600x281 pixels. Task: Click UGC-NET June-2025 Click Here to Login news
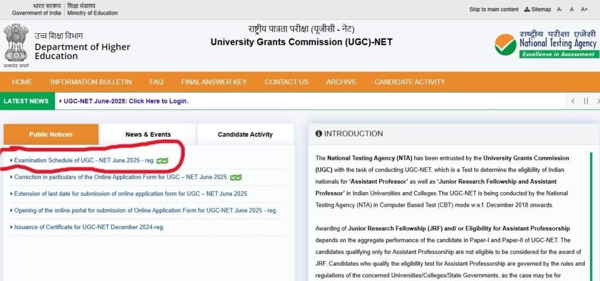coord(126,101)
